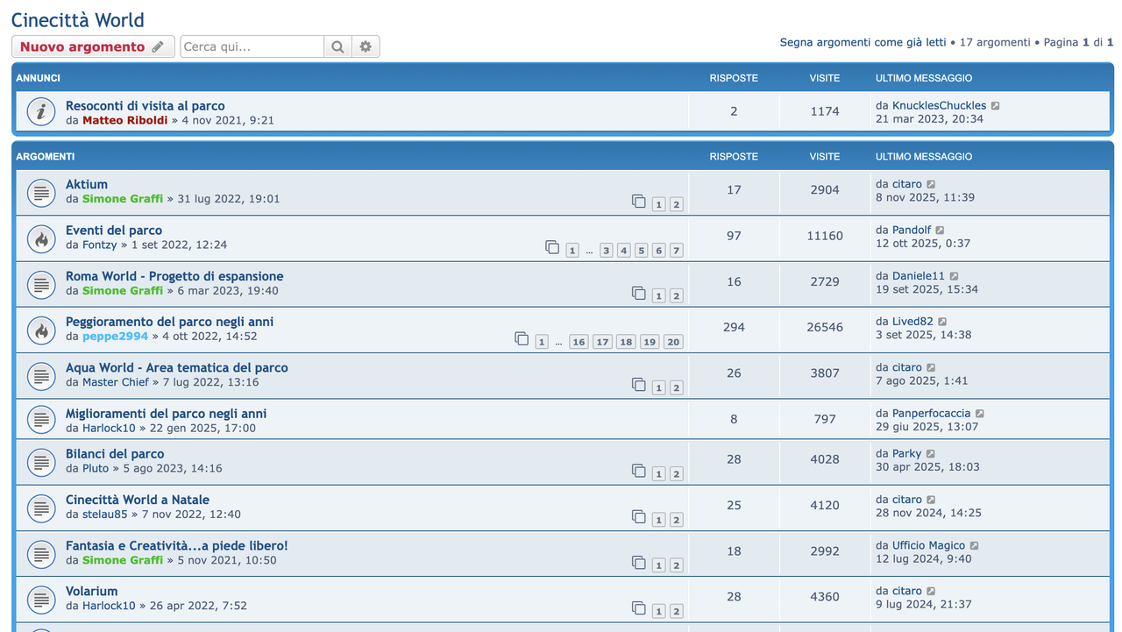Click the Cerca qui search field
Image resolution: width=1122 pixels, height=632 pixels.
[252, 46]
